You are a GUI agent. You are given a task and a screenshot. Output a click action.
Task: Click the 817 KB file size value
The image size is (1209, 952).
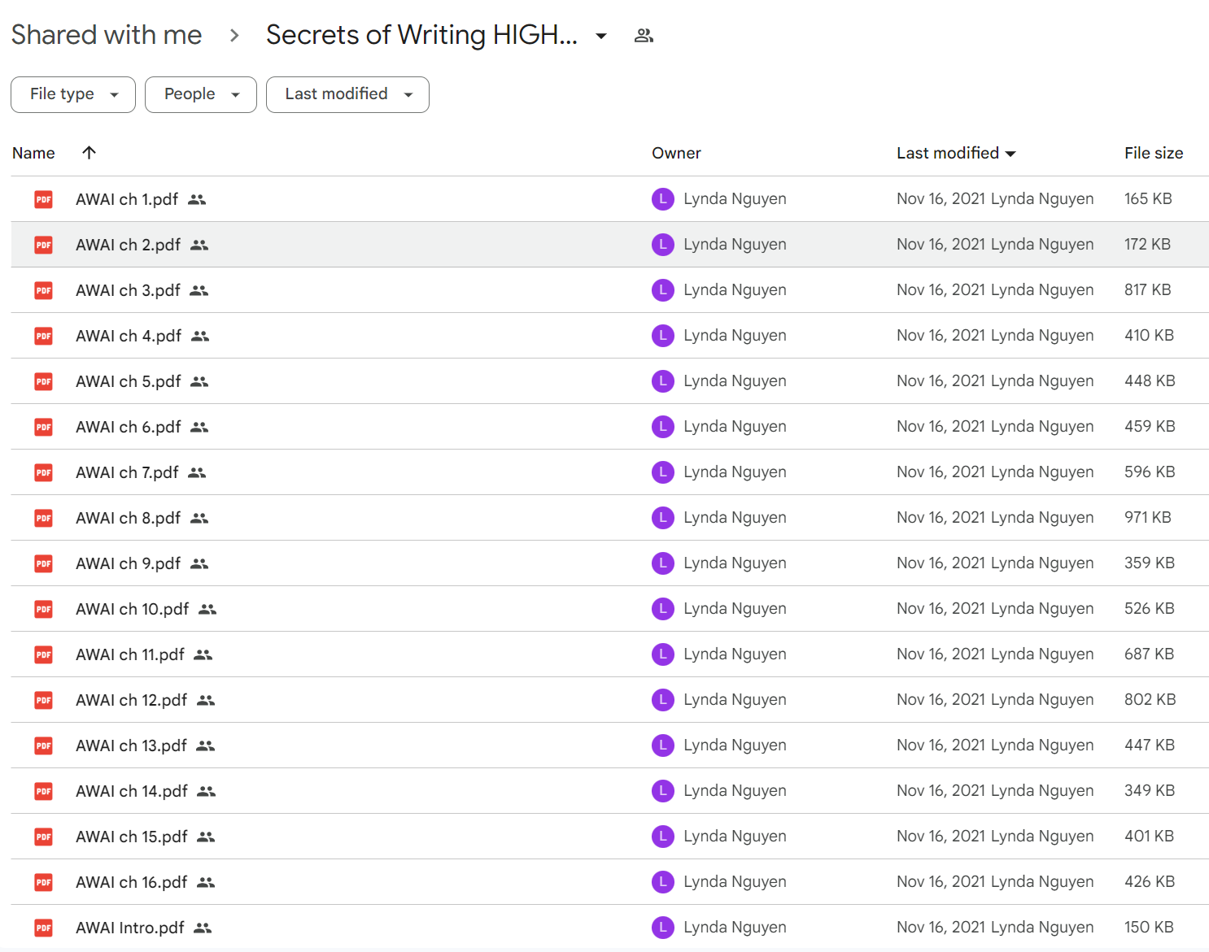tap(1148, 290)
